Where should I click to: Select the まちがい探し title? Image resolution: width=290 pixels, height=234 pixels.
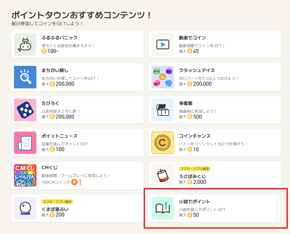(x=55, y=70)
